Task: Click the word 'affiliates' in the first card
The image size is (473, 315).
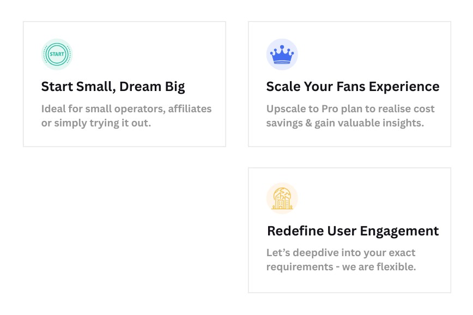Action: (x=190, y=108)
